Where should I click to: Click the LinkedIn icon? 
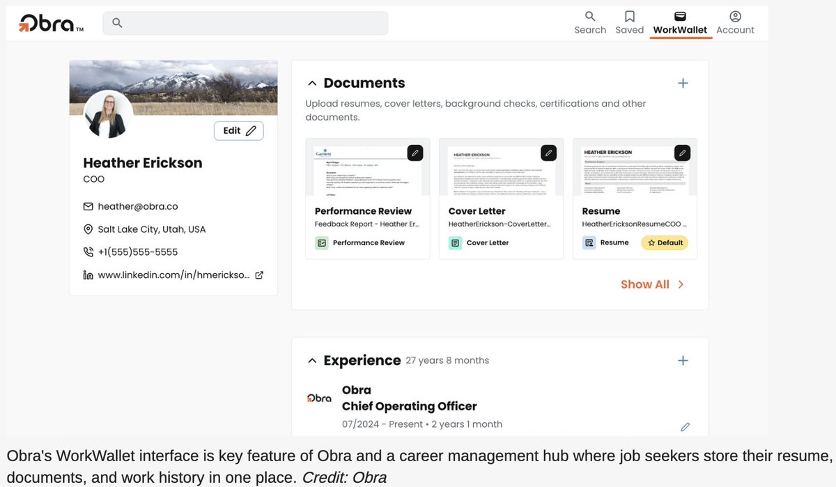[x=88, y=275]
